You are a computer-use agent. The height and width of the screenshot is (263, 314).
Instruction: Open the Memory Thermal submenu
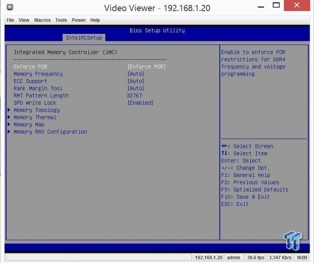tap(35, 117)
